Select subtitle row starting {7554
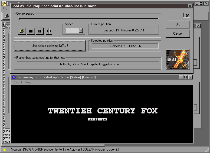Image resolution: width=210 pixels, height=153 pixels. [6, 131]
